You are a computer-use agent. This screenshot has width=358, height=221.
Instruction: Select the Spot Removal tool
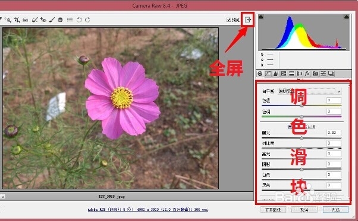34,20
